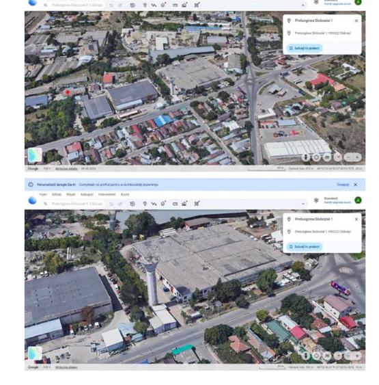This screenshot has height=385, width=379.
Task: Open the Afișați menu
Action: pyautogui.click(x=71, y=194)
